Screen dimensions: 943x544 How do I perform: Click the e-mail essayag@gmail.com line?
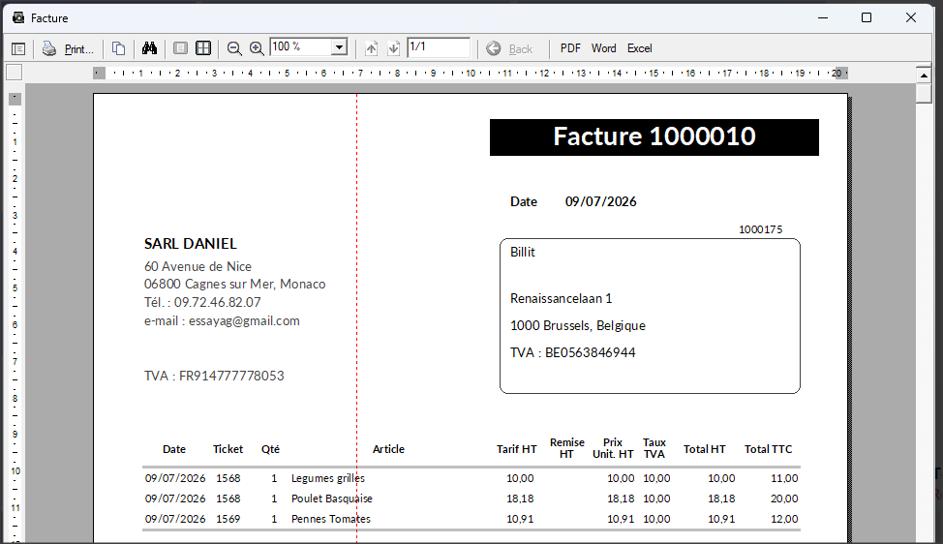(222, 321)
